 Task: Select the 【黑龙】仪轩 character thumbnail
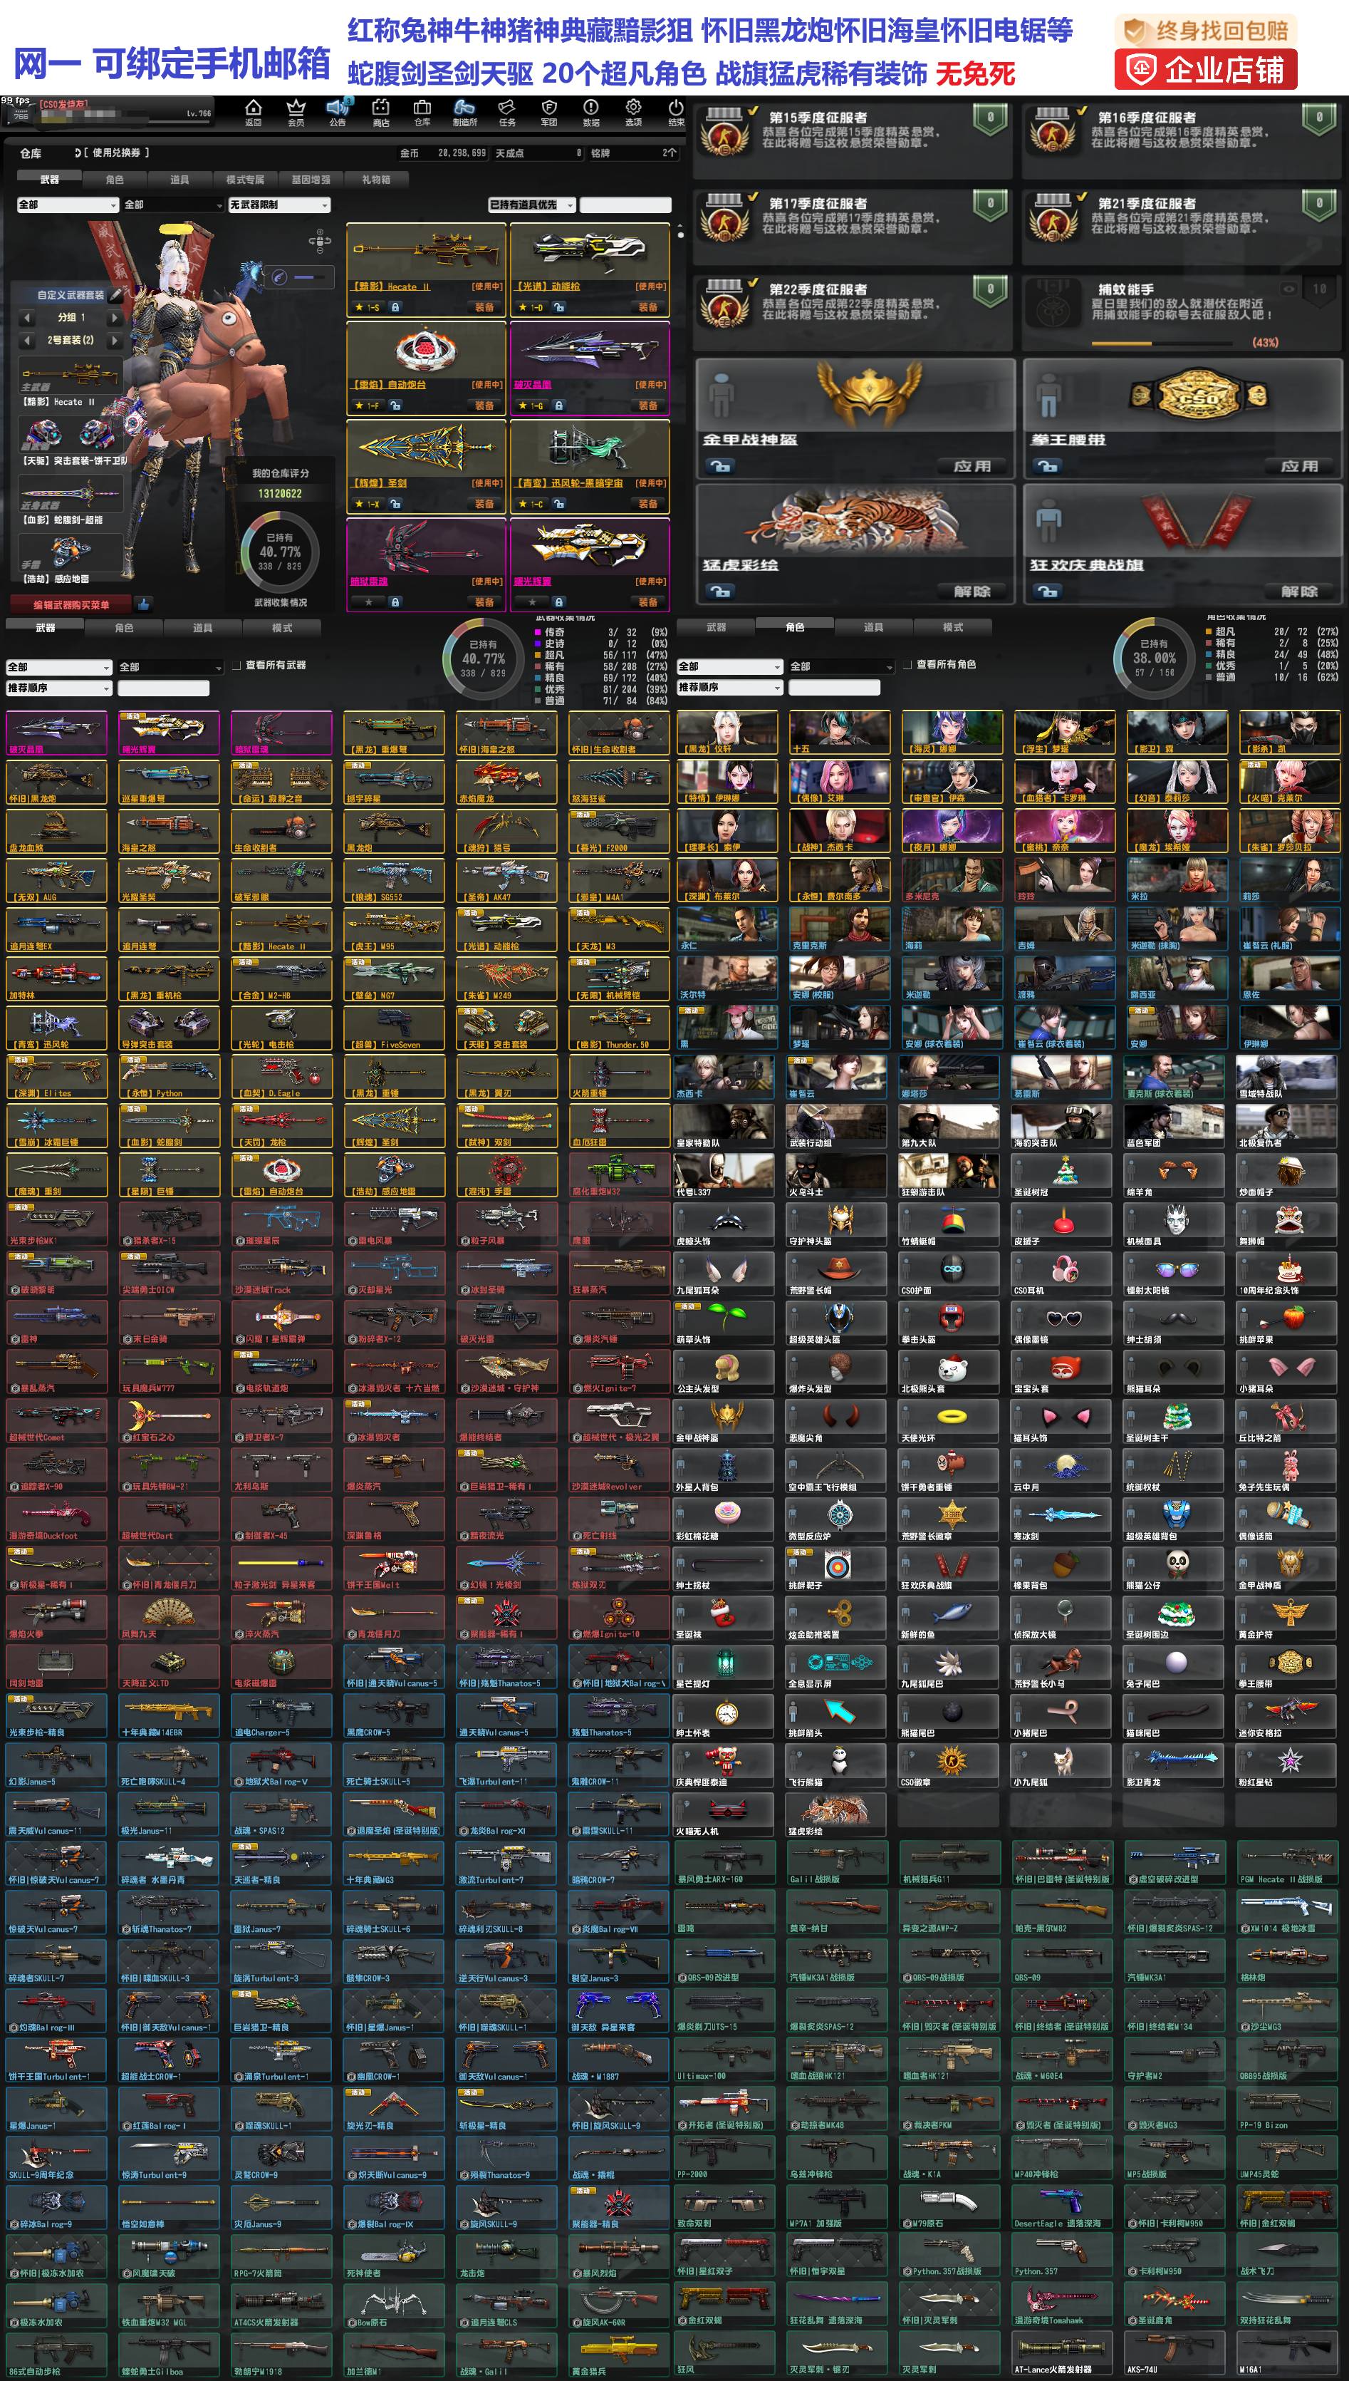[726, 732]
